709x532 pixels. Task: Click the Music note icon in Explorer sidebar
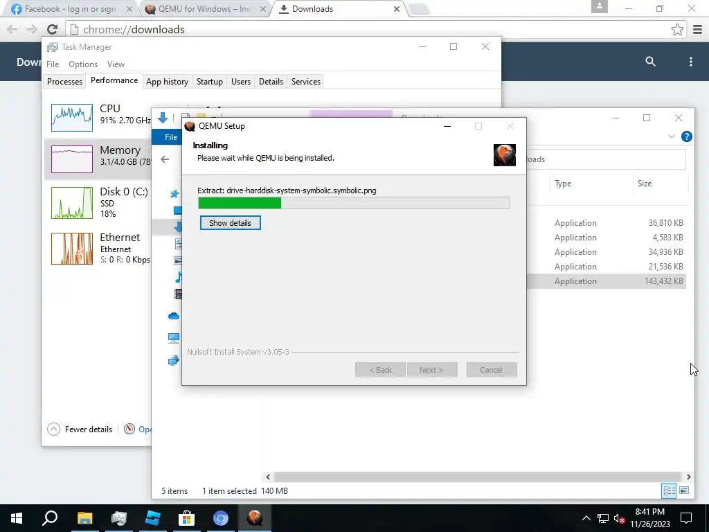point(179,277)
